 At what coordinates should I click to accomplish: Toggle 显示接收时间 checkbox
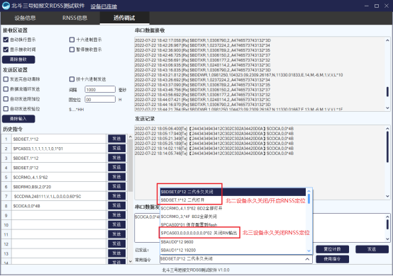pyautogui.click(x=6, y=50)
